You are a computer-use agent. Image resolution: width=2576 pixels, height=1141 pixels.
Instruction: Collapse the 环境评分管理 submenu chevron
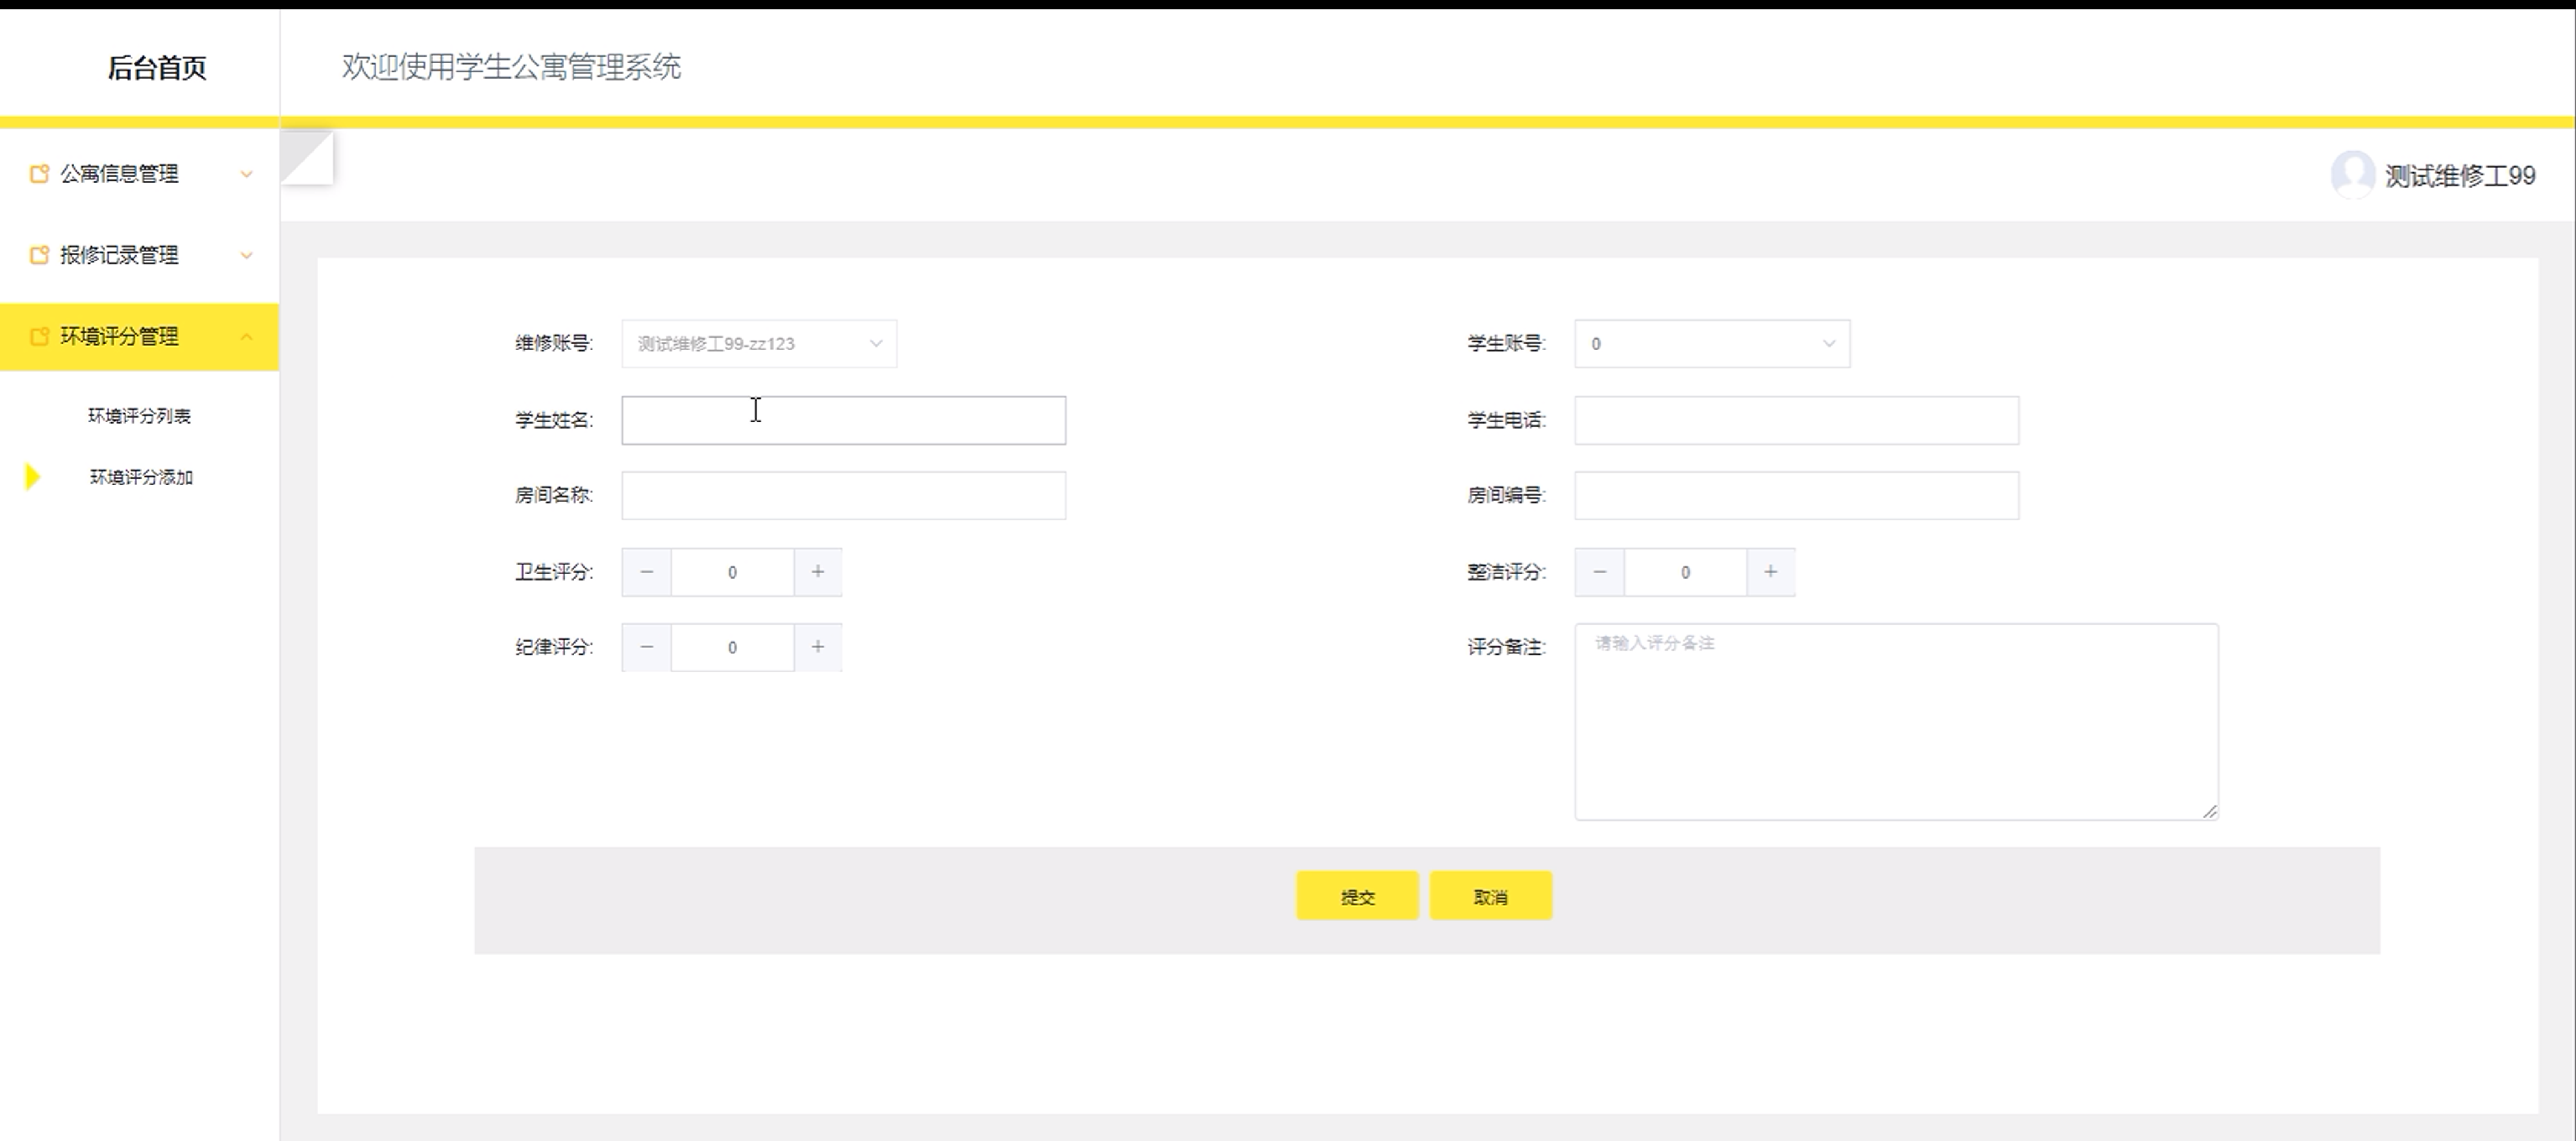pyautogui.click(x=246, y=337)
